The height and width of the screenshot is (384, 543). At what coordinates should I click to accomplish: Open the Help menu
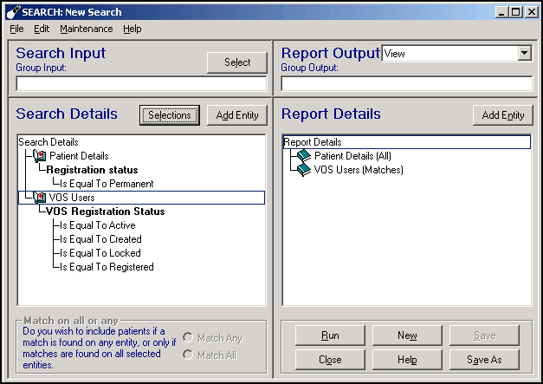pos(132,29)
